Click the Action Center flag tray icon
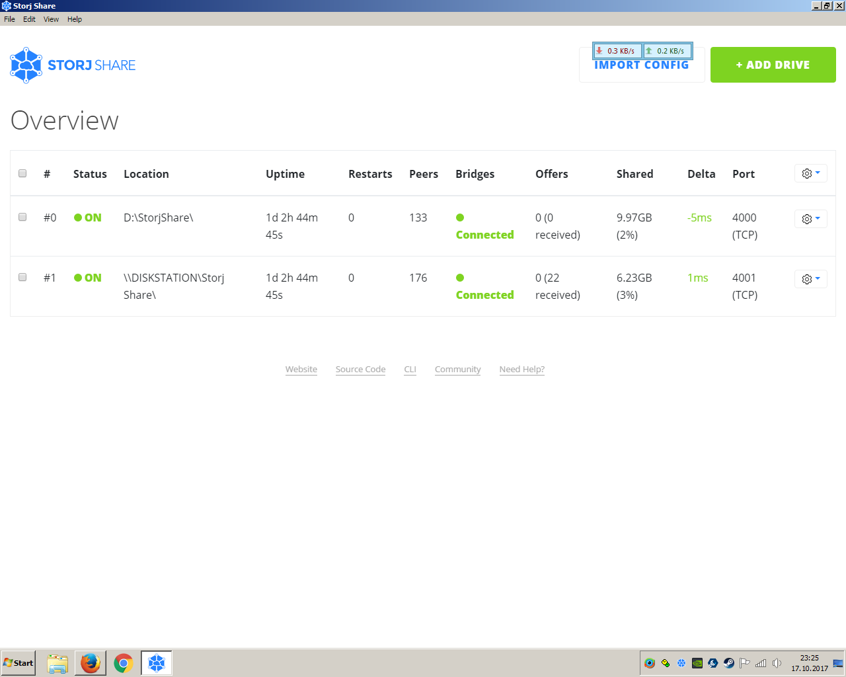This screenshot has height=677, width=846. (x=745, y=663)
